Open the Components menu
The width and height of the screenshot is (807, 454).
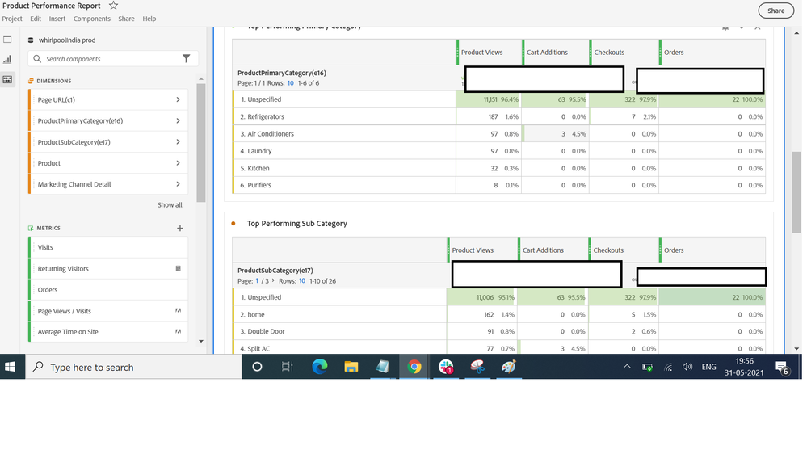coord(92,19)
